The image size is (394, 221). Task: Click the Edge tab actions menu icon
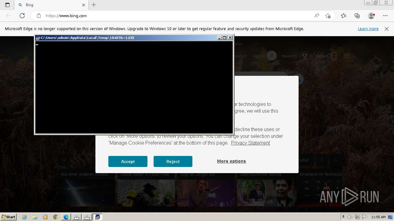7,5
